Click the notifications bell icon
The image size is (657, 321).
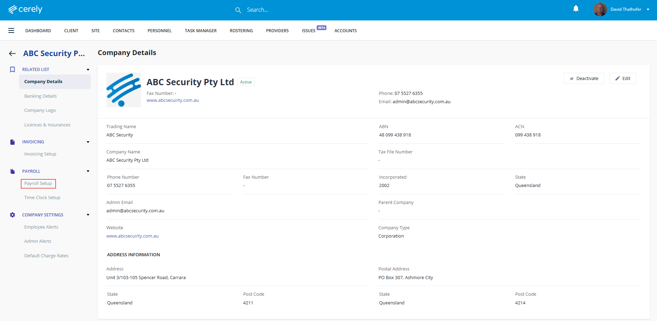click(x=576, y=9)
